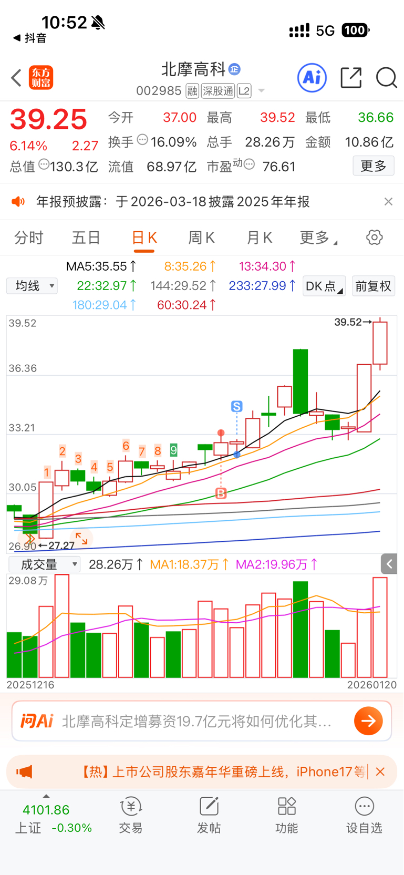404x875 pixels.
Task: Tap the back arrow icon
Action: 16,78
